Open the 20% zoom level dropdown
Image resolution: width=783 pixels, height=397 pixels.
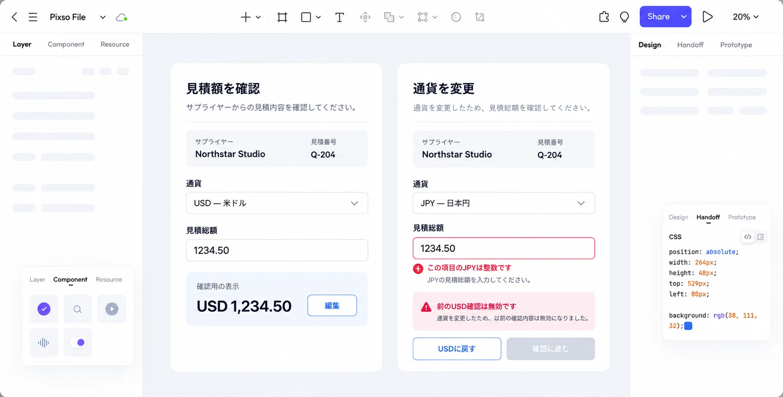coord(745,17)
